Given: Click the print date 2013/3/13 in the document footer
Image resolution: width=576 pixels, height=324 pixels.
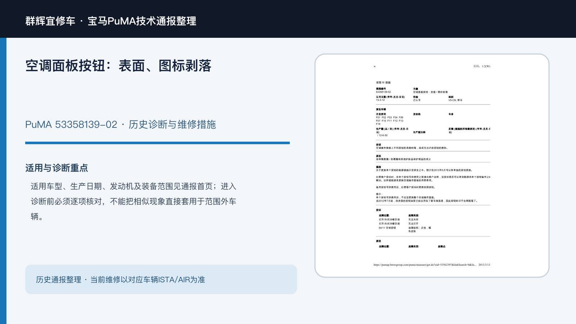Looking at the screenshot, I should [484, 265].
